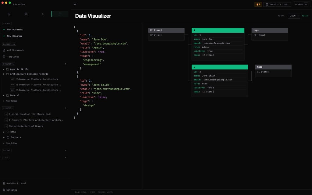Collapse the Documents section chevron
The height and width of the screenshot is (195, 312).
66,64
